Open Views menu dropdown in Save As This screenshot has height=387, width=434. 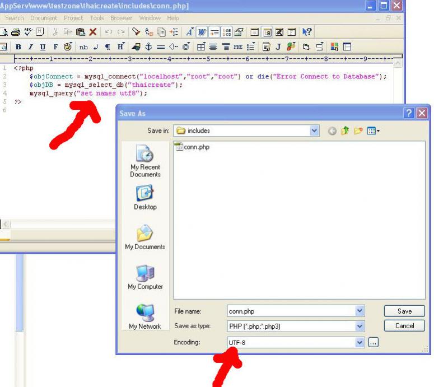pos(373,130)
